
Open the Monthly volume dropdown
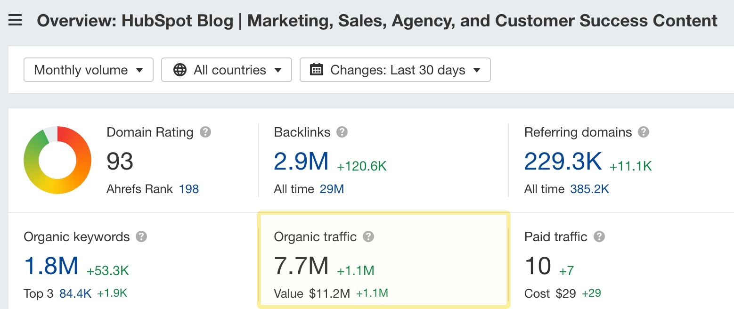tap(88, 69)
